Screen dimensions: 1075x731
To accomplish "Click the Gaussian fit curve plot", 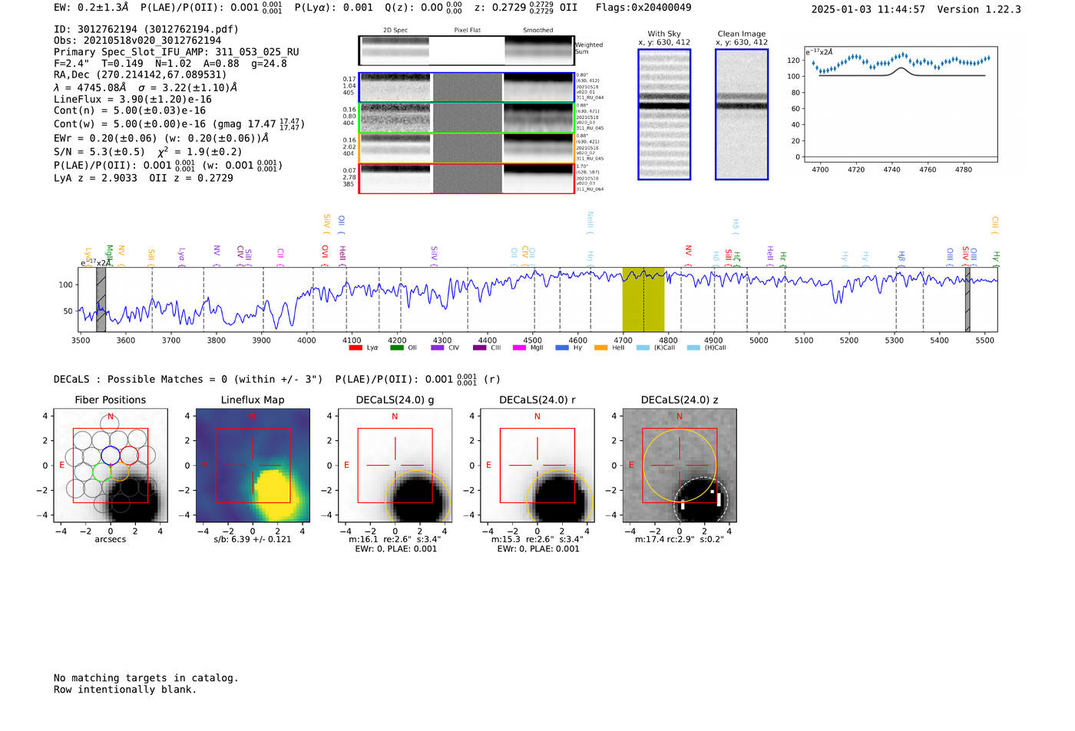I will (x=901, y=104).
